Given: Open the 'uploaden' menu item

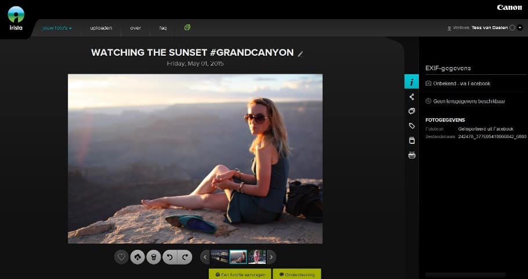Looking at the screenshot, I should click(x=101, y=28).
